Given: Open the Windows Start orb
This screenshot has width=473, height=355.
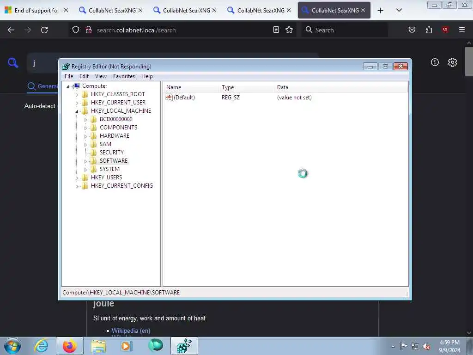Looking at the screenshot, I should (x=12, y=346).
